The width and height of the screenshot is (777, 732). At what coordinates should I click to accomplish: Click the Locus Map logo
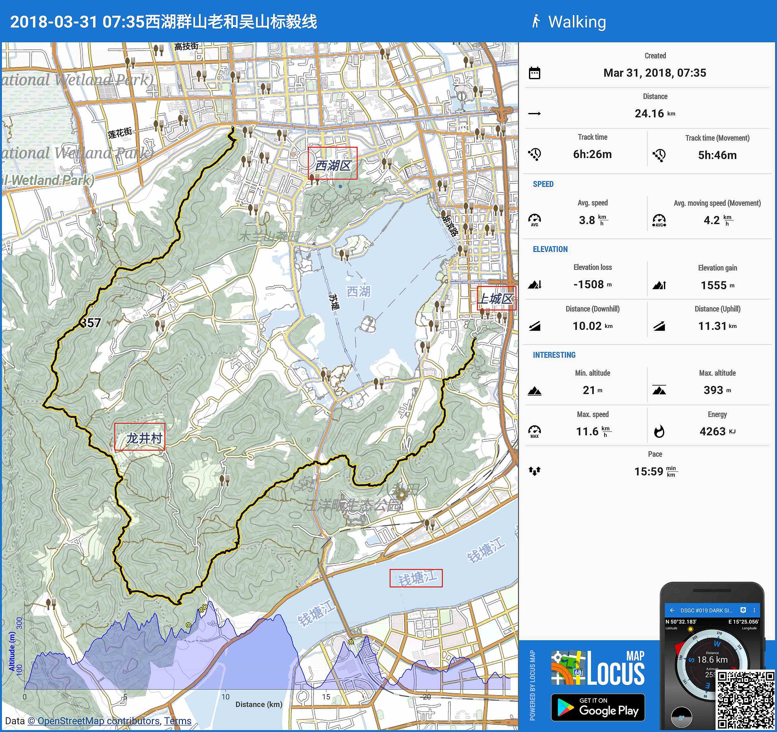(x=598, y=668)
